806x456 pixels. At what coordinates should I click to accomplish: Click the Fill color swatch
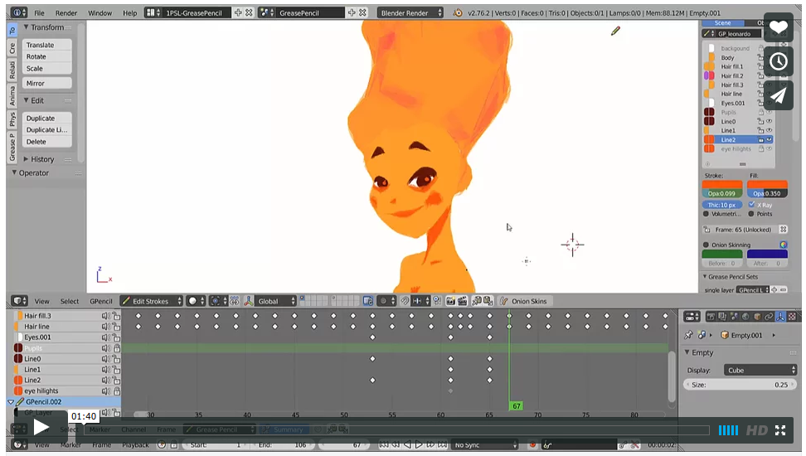(x=767, y=184)
